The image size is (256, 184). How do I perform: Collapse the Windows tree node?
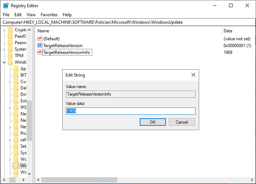click(x=4, y=62)
